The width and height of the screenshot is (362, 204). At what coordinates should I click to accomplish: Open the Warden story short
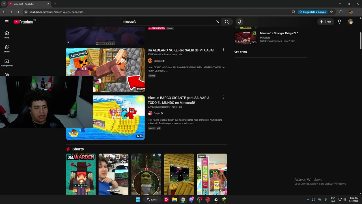tap(81, 174)
